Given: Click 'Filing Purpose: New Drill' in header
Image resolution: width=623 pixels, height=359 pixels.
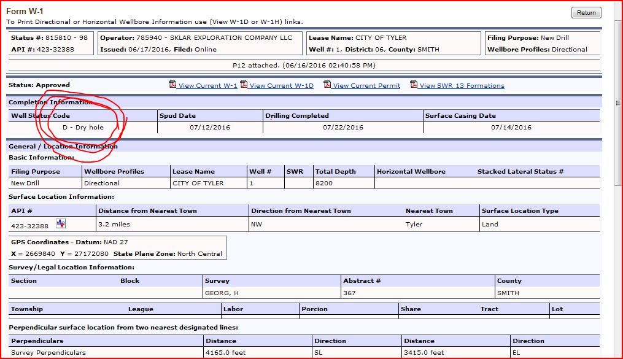Looking at the screenshot, I should [x=528, y=37].
